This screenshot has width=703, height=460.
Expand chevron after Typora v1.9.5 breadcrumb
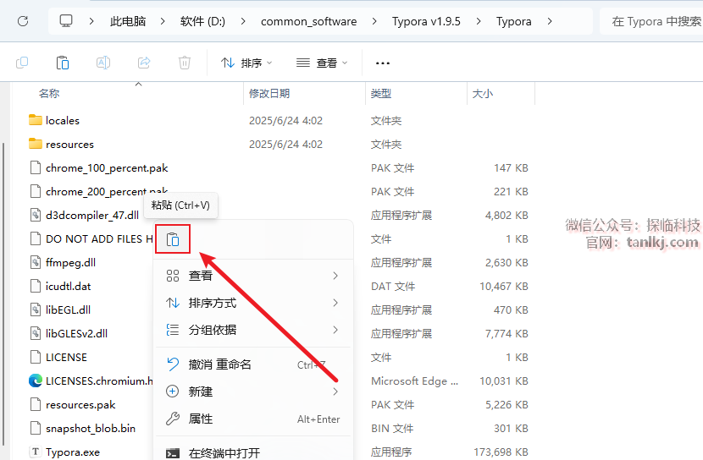coord(479,21)
